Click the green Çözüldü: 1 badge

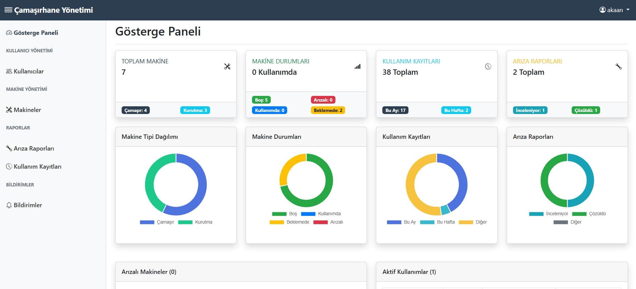click(x=585, y=110)
